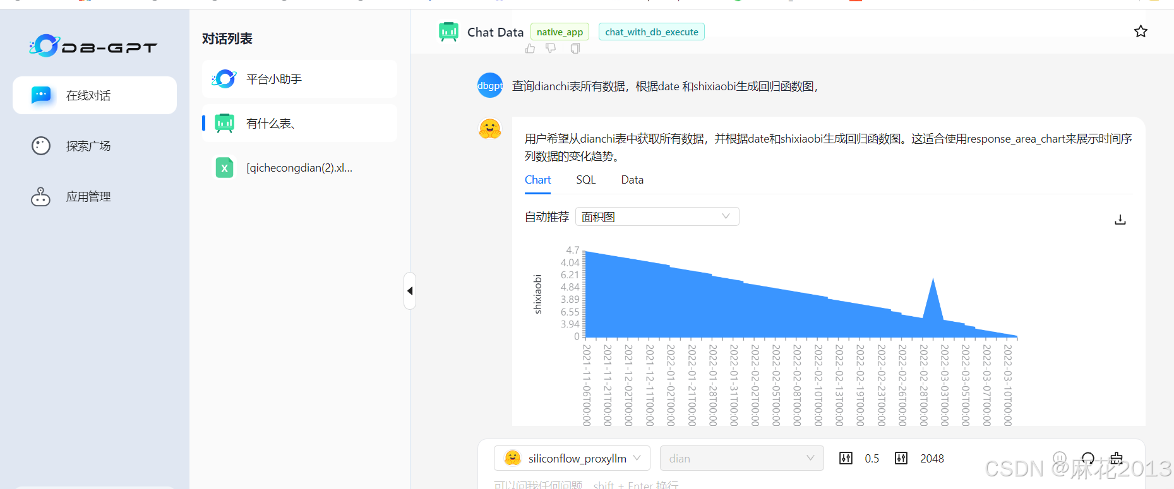The width and height of the screenshot is (1174, 489).
Task: Open the qichecongdian(2).xl... conversation
Action: tap(299, 167)
